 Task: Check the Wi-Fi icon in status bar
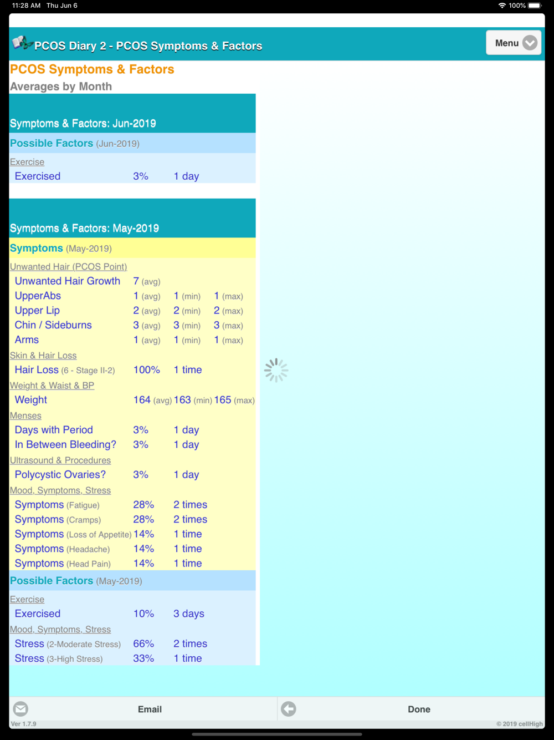point(502,6)
